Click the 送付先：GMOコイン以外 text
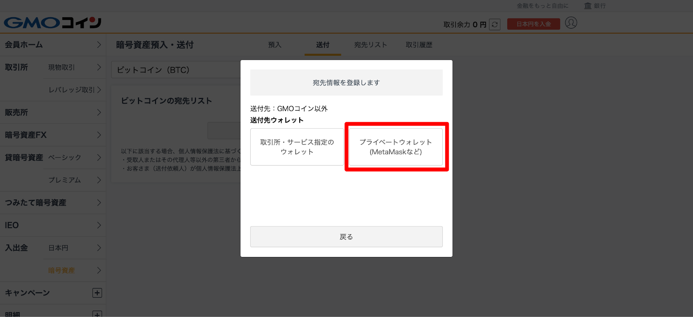This screenshot has height=317, width=693. tap(289, 109)
